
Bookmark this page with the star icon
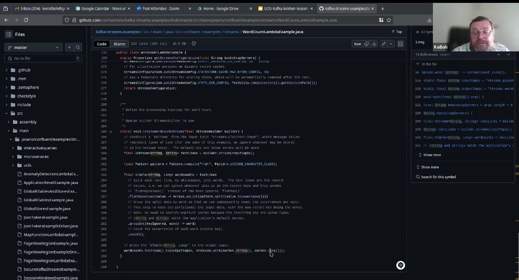tap(389, 20)
